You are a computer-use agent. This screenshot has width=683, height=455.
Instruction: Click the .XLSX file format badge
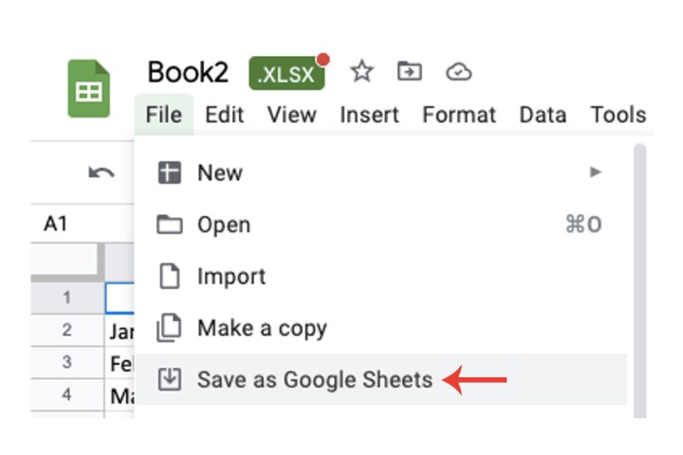pyautogui.click(x=286, y=74)
